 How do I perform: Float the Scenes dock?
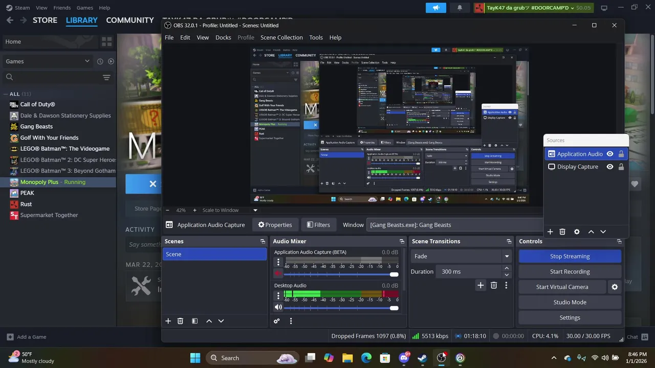[263, 241]
